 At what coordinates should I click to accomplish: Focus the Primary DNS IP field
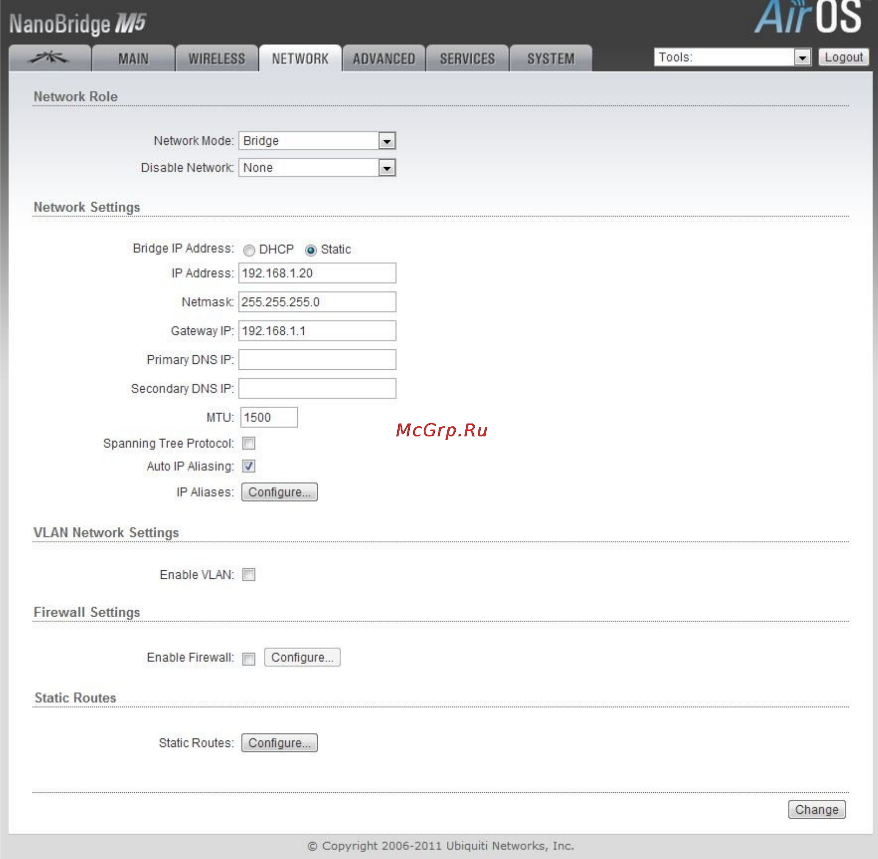(317, 360)
